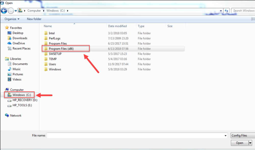The image size is (255, 150).
Task: Change the view using the view icon
Action: click(253, 19)
